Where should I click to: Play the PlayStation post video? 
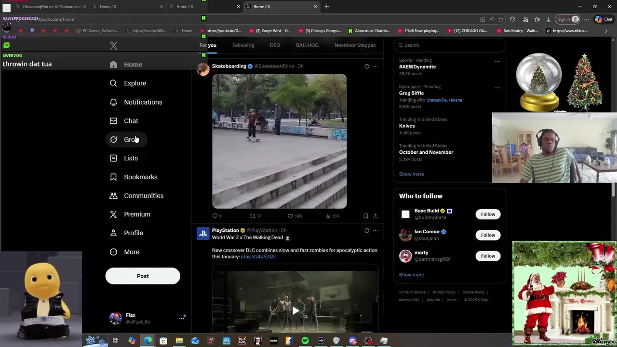[295, 311]
